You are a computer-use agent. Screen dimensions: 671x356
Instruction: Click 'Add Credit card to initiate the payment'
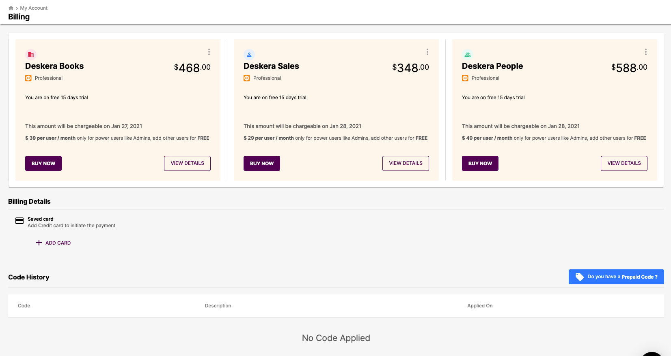coord(71,226)
